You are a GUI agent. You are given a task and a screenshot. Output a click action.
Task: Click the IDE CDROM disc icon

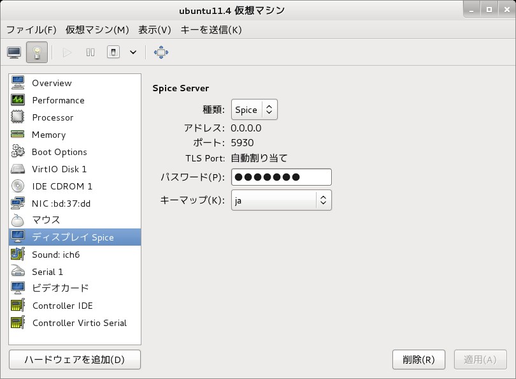[18, 186]
